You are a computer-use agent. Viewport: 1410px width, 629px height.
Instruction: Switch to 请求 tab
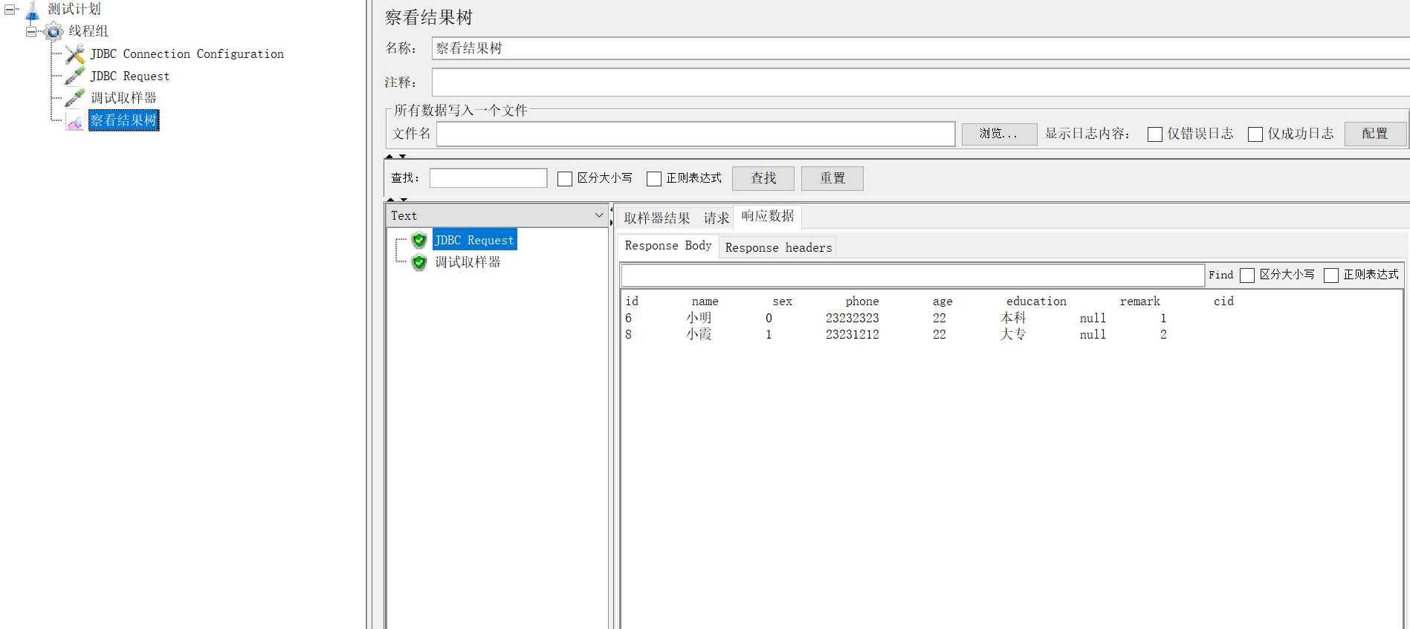pos(717,218)
